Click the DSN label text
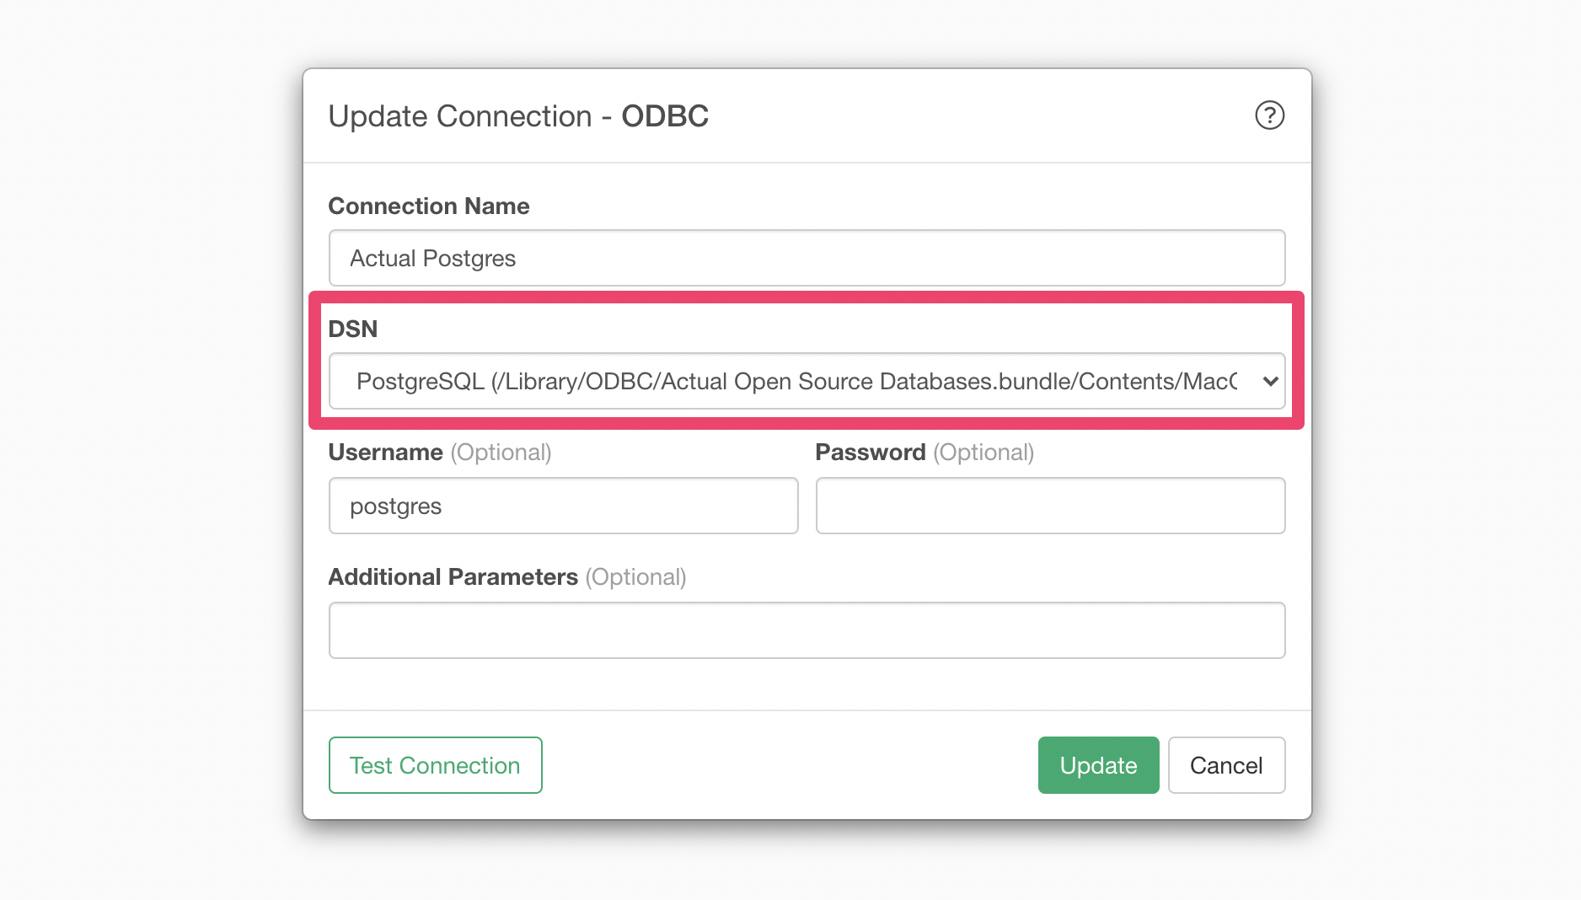This screenshot has height=900, width=1581. pos(352,329)
